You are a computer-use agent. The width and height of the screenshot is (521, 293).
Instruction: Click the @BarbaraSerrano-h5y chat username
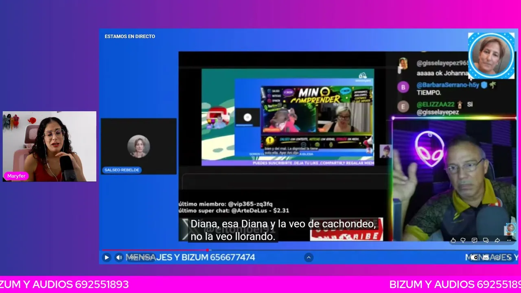click(448, 85)
